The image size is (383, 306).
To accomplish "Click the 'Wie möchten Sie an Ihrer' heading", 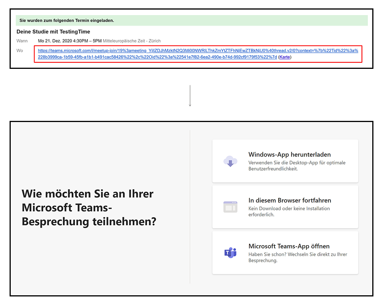I will 89,208.
